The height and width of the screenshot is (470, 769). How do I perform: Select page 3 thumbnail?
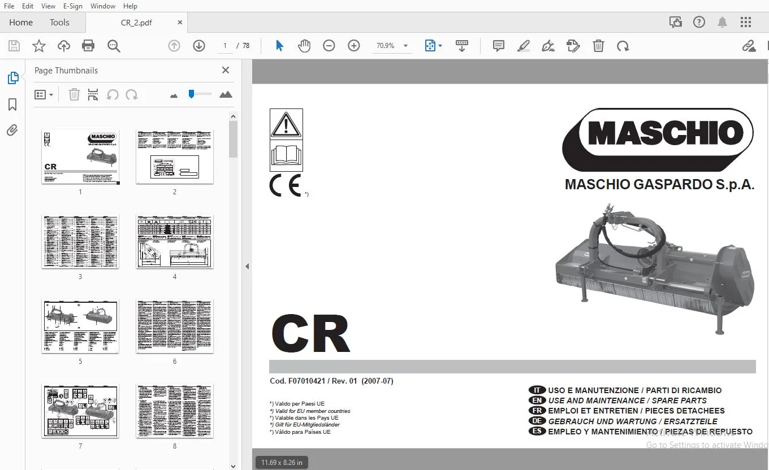[x=80, y=241]
